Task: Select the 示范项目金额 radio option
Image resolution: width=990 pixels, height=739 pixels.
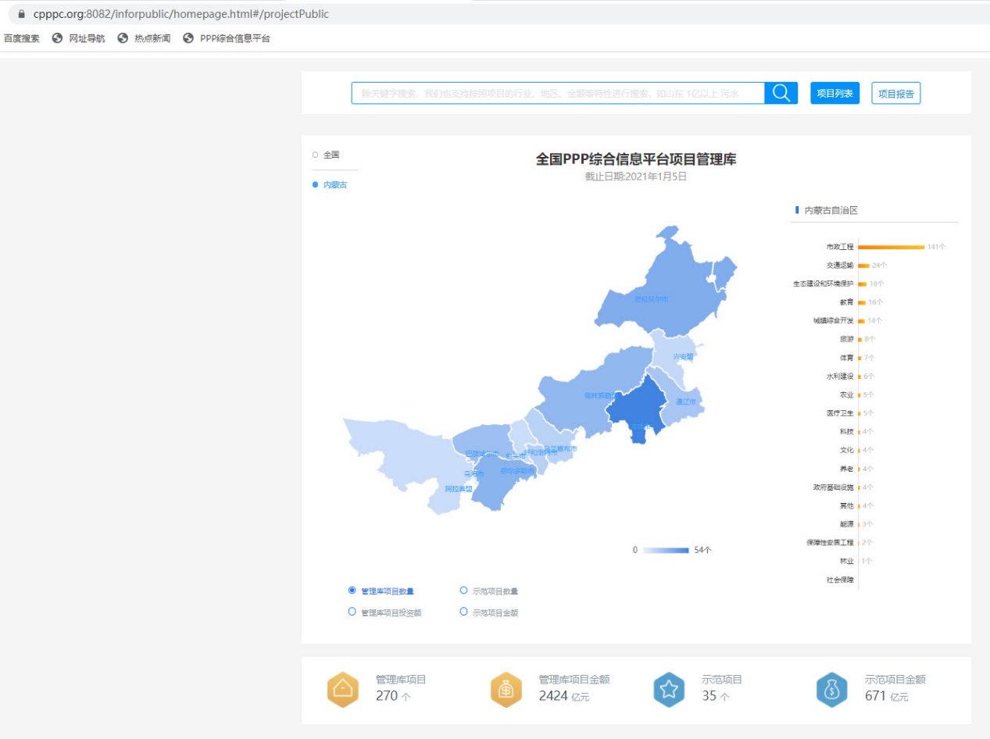Action: click(464, 612)
